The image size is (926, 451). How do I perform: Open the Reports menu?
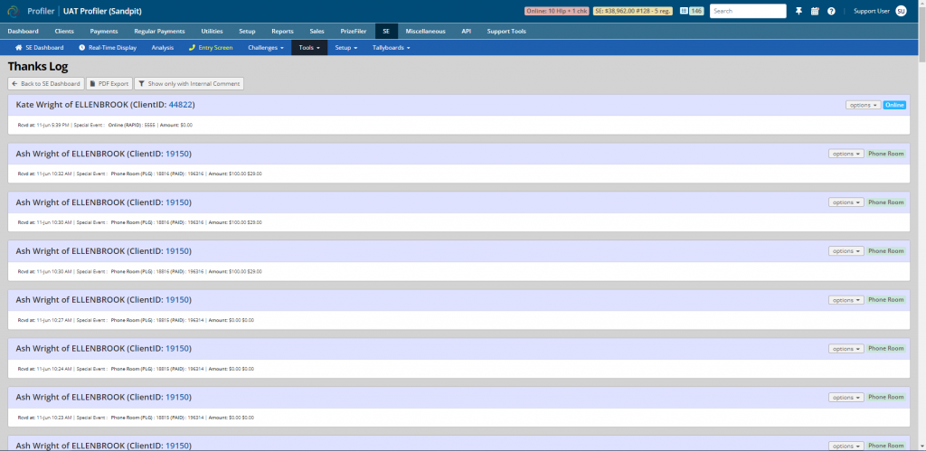tap(282, 32)
